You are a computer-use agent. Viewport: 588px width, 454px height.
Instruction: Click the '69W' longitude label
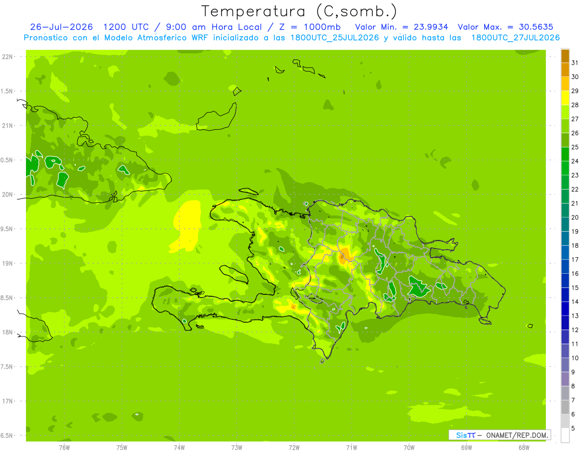466,447
